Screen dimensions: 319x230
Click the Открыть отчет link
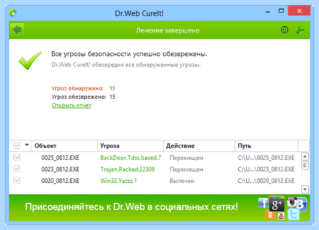(x=71, y=105)
